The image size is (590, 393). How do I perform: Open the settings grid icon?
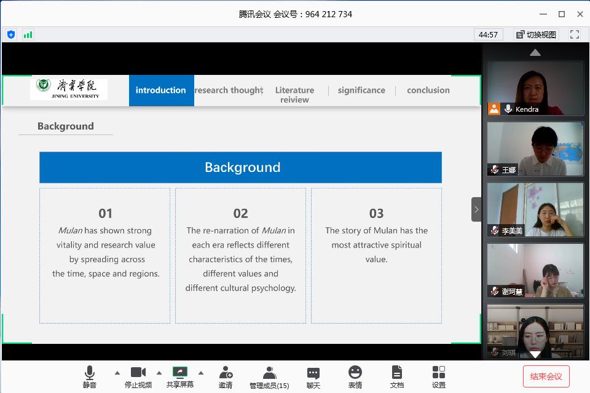438,376
